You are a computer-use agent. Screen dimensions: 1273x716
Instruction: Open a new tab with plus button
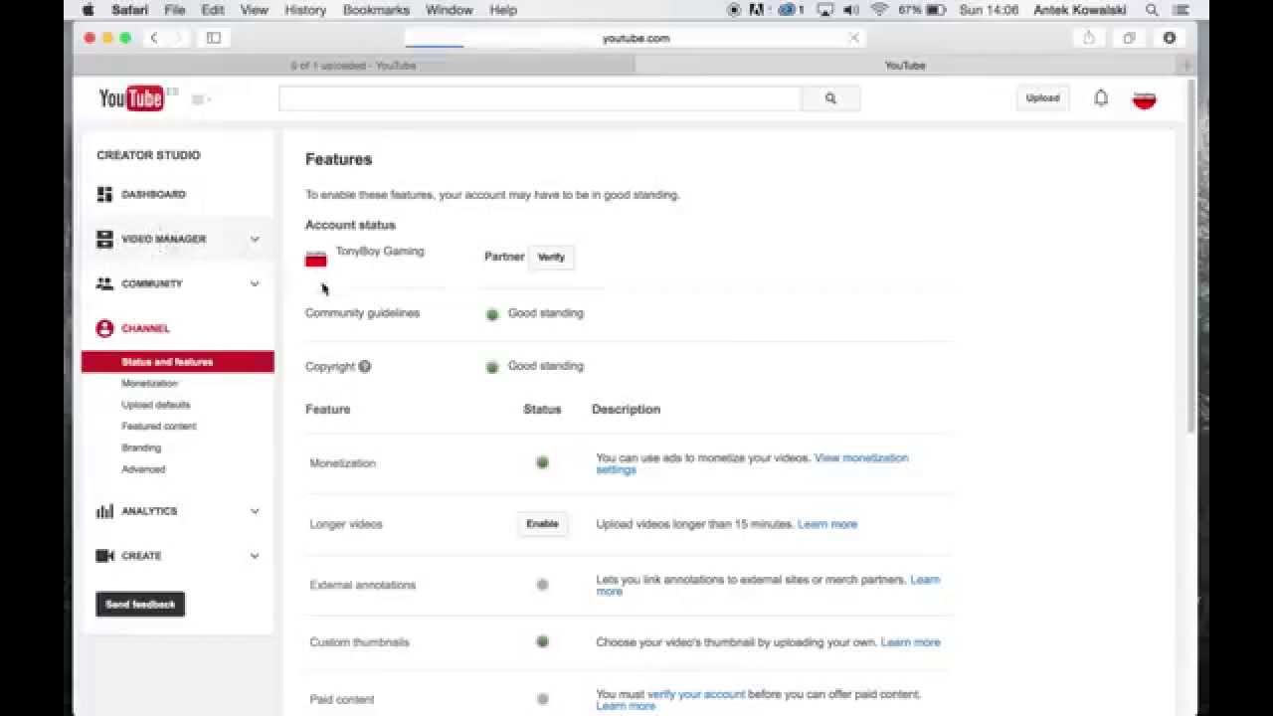tap(1185, 65)
